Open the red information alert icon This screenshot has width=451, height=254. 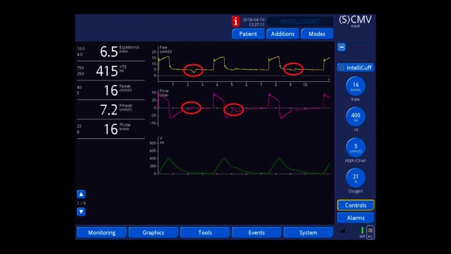coord(235,21)
